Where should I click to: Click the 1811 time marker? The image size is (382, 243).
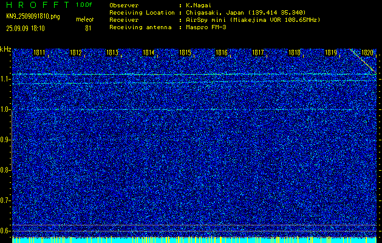[x=39, y=52]
